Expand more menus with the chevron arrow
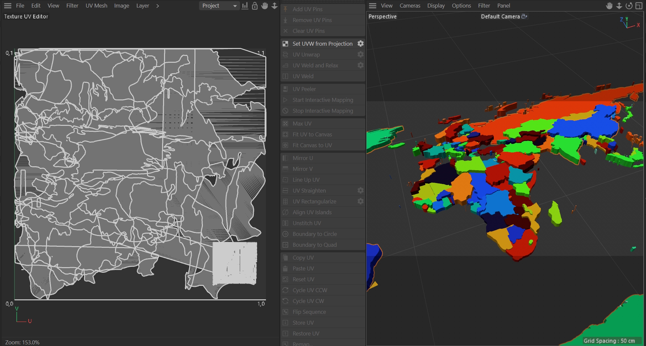Viewport: 646px width, 346px height. point(158,6)
